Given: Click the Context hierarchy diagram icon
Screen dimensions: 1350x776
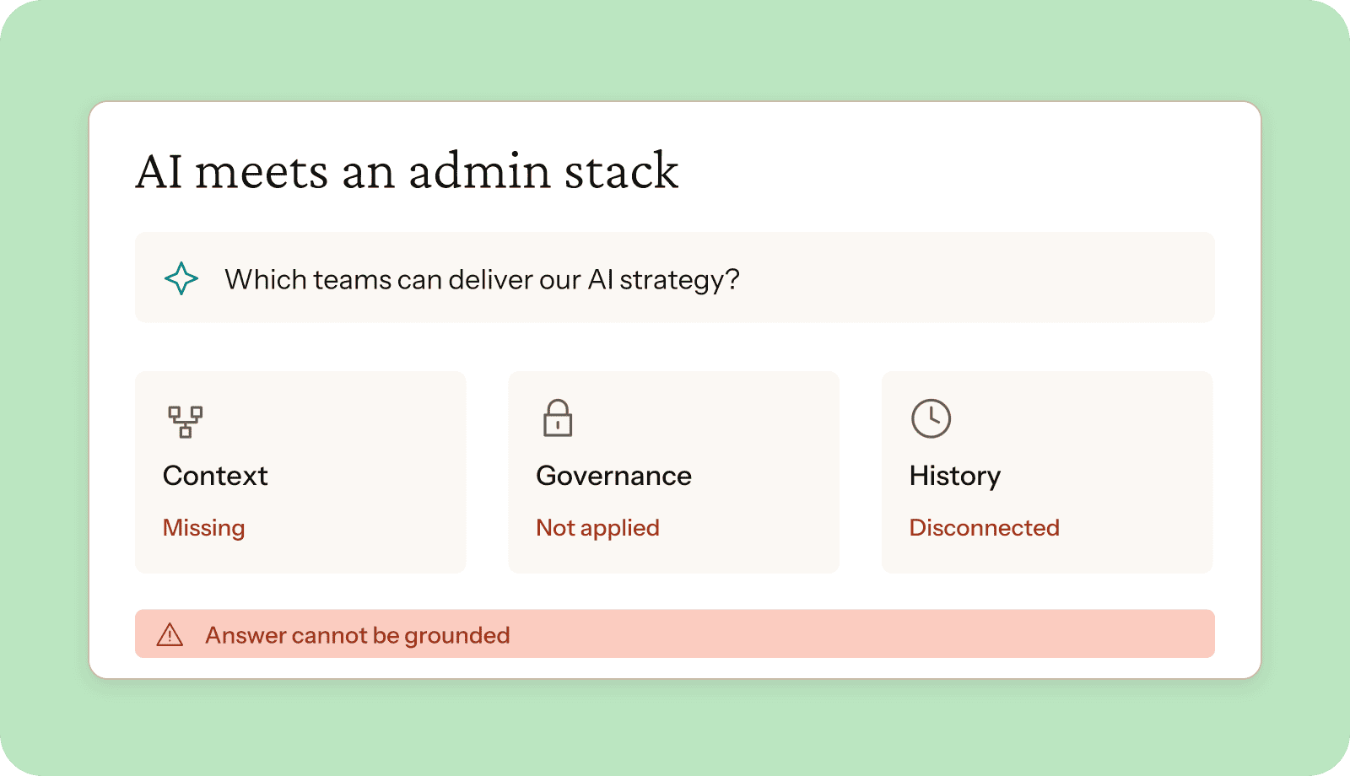Looking at the screenshot, I should [185, 422].
